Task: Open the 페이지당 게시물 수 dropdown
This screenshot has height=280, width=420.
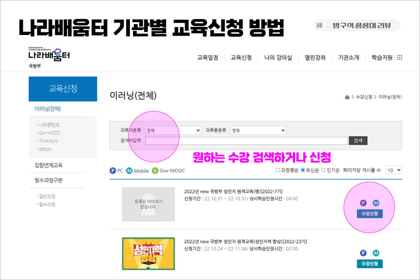Action: pos(394,170)
